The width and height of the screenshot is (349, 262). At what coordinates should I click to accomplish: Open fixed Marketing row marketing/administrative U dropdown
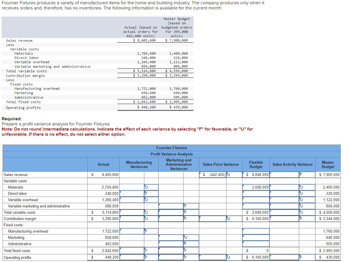[191, 238]
